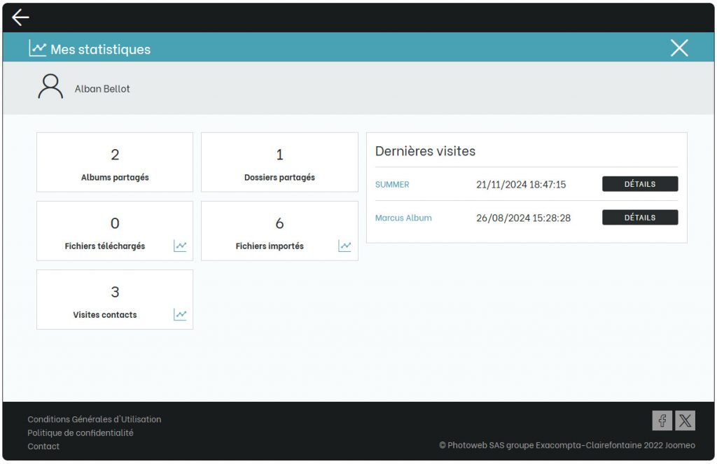Show details for SUMMER visit
Image resolution: width=717 pixels, height=464 pixels.
point(640,184)
